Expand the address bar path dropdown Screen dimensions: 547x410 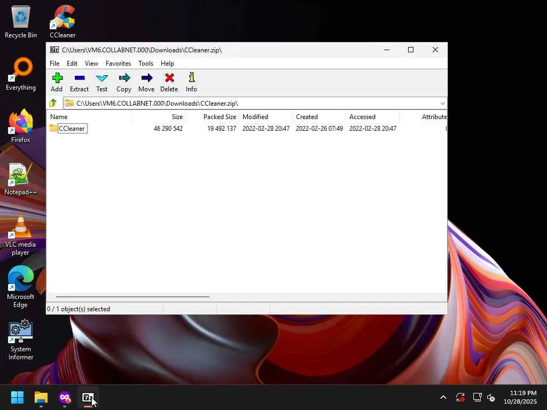pos(442,103)
